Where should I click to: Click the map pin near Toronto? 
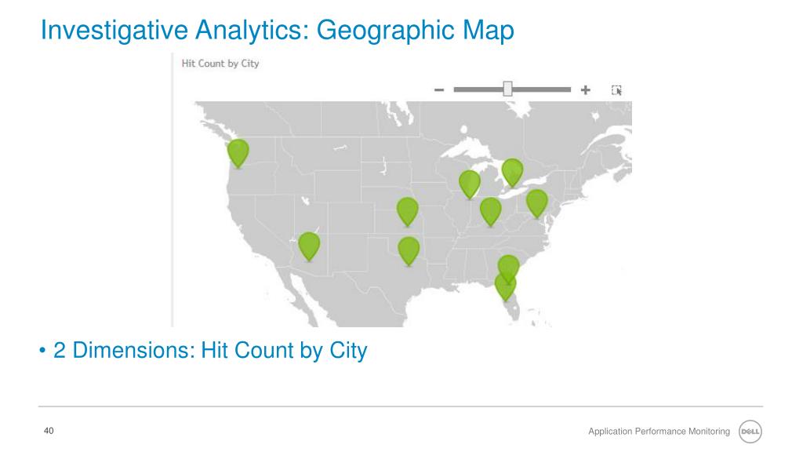513,172
